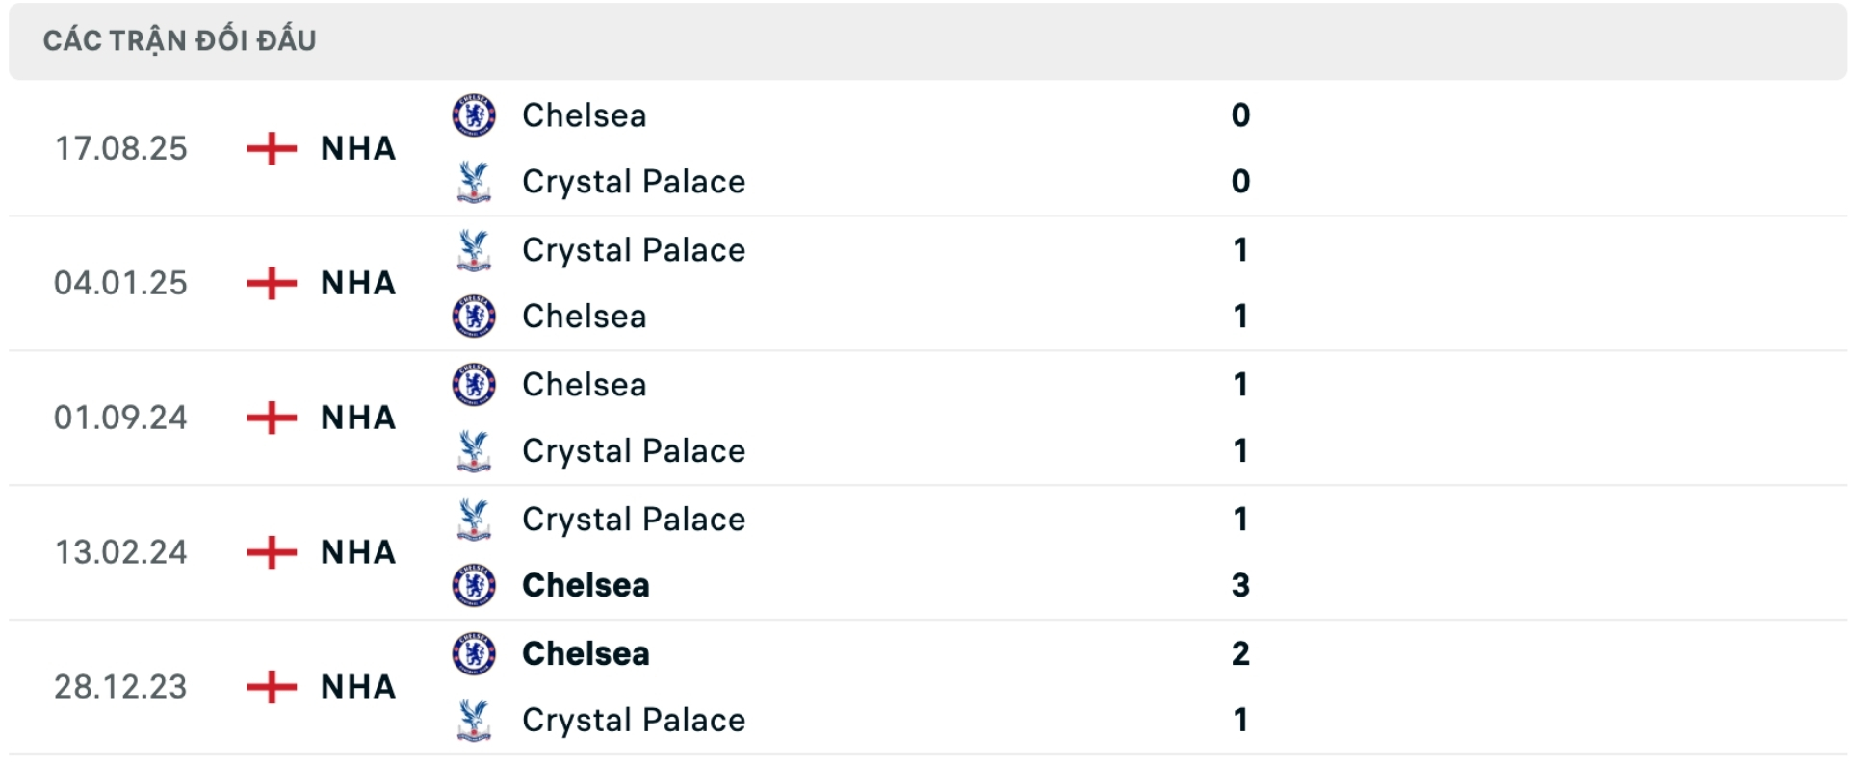1849x762 pixels.
Task: Click the Crystal Palace crest in the 04.01.25 row
Action: click(x=472, y=249)
